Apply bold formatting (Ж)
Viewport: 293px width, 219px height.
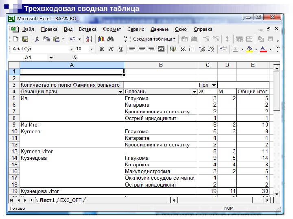[x=101, y=49]
